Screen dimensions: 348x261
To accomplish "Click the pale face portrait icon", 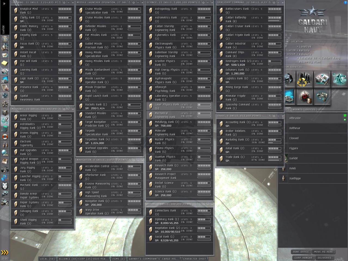I will pos(5,186).
